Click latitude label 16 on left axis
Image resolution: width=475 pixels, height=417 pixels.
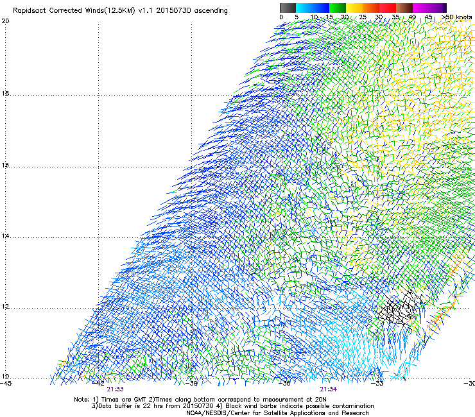pos(5,165)
